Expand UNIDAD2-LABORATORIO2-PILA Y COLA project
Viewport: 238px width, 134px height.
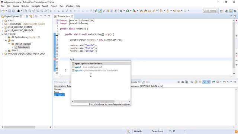(x=3, y=54)
